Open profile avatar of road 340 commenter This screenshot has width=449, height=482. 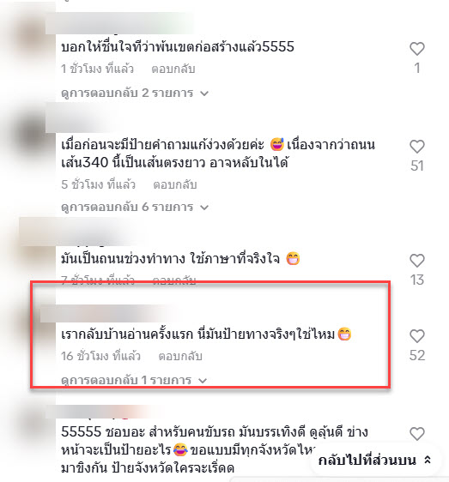coord(29,134)
